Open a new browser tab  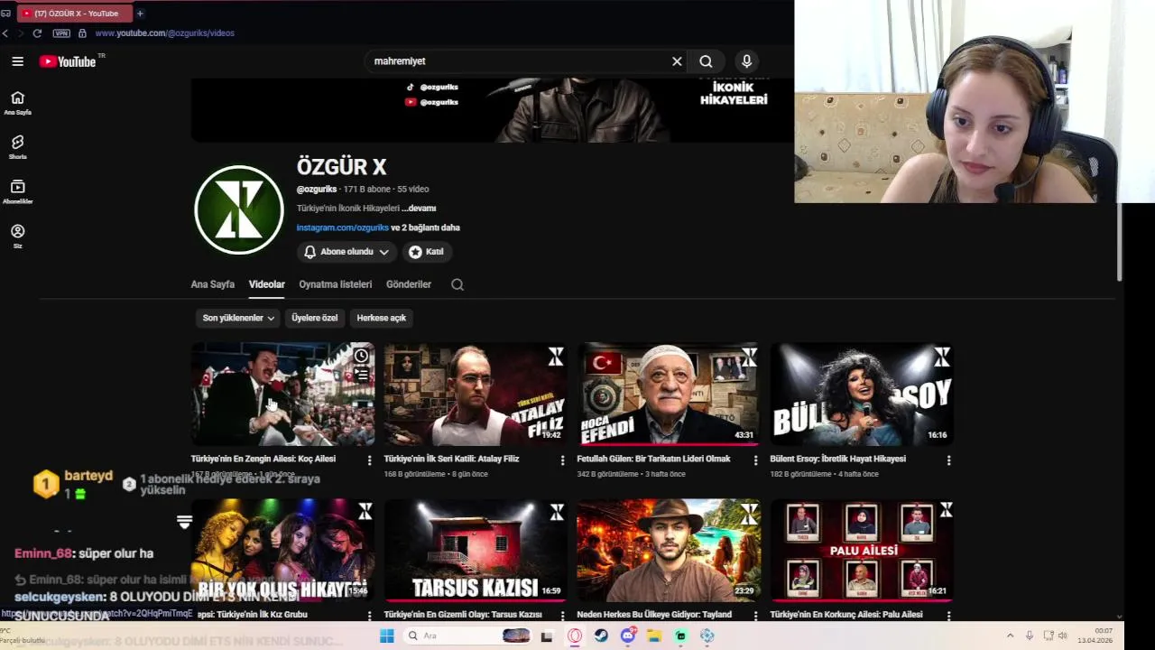[140, 14]
